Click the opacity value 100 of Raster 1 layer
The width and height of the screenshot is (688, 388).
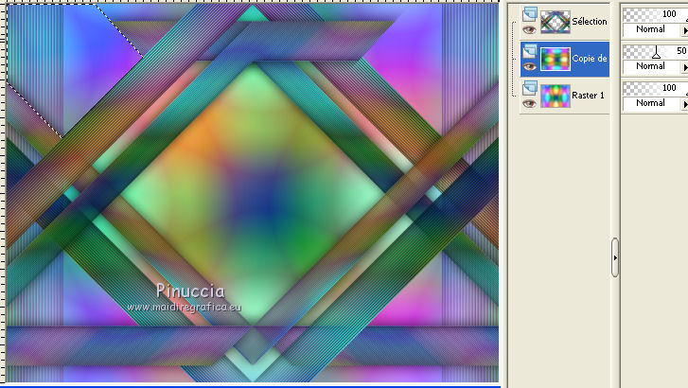[x=669, y=87]
